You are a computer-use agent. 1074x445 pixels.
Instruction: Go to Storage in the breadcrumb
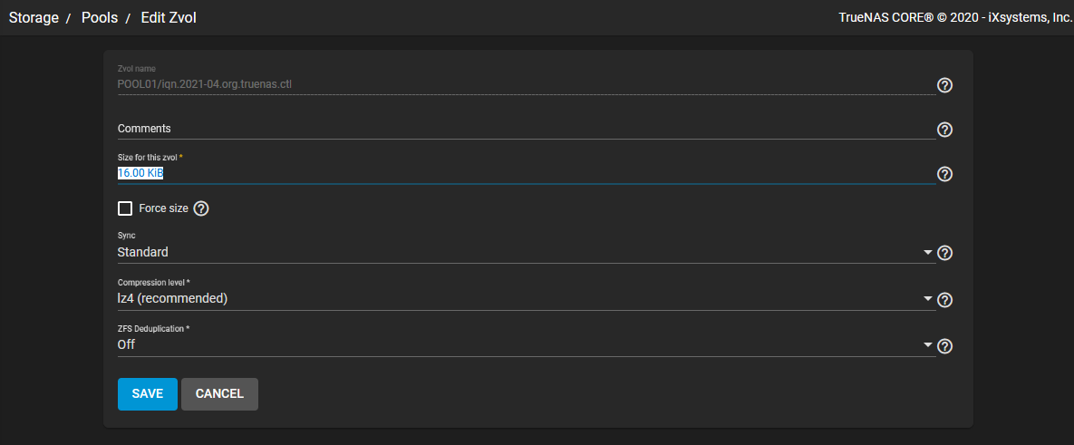pyautogui.click(x=34, y=18)
